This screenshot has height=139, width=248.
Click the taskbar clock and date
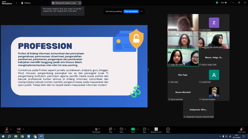236,136
